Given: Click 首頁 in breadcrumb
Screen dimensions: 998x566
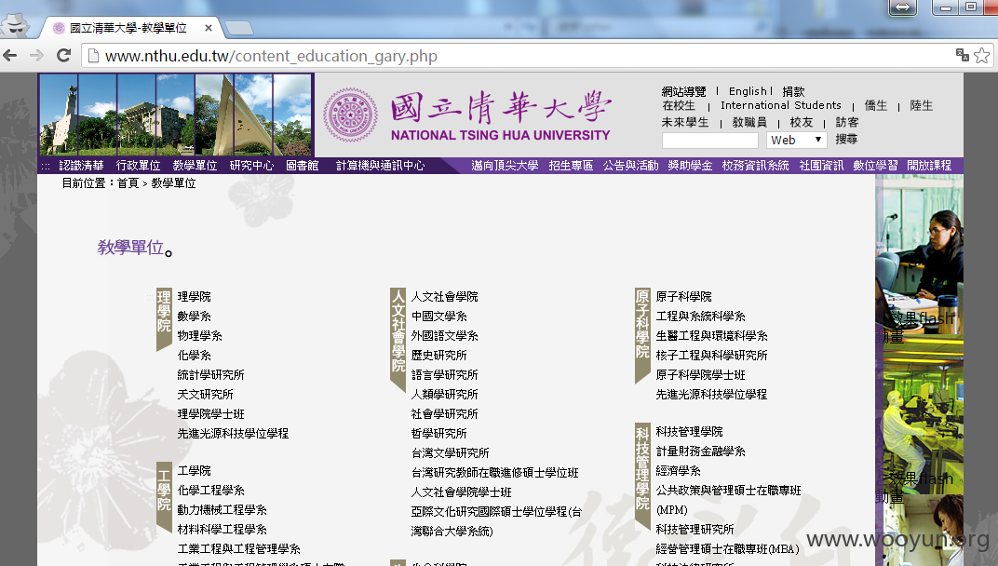Looking at the screenshot, I should [x=128, y=183].
